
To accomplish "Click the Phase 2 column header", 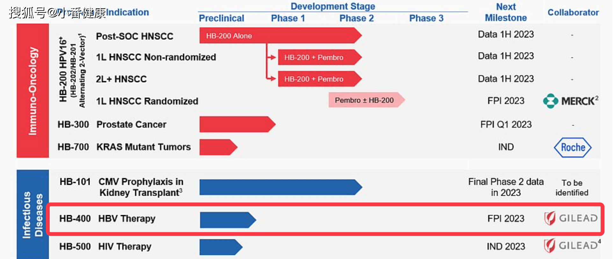I will (357, 18).
